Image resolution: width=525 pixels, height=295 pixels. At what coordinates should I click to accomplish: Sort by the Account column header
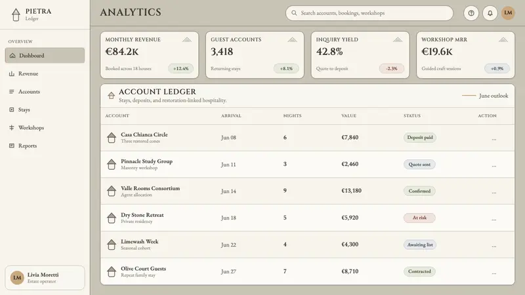[x=117, y=116]
